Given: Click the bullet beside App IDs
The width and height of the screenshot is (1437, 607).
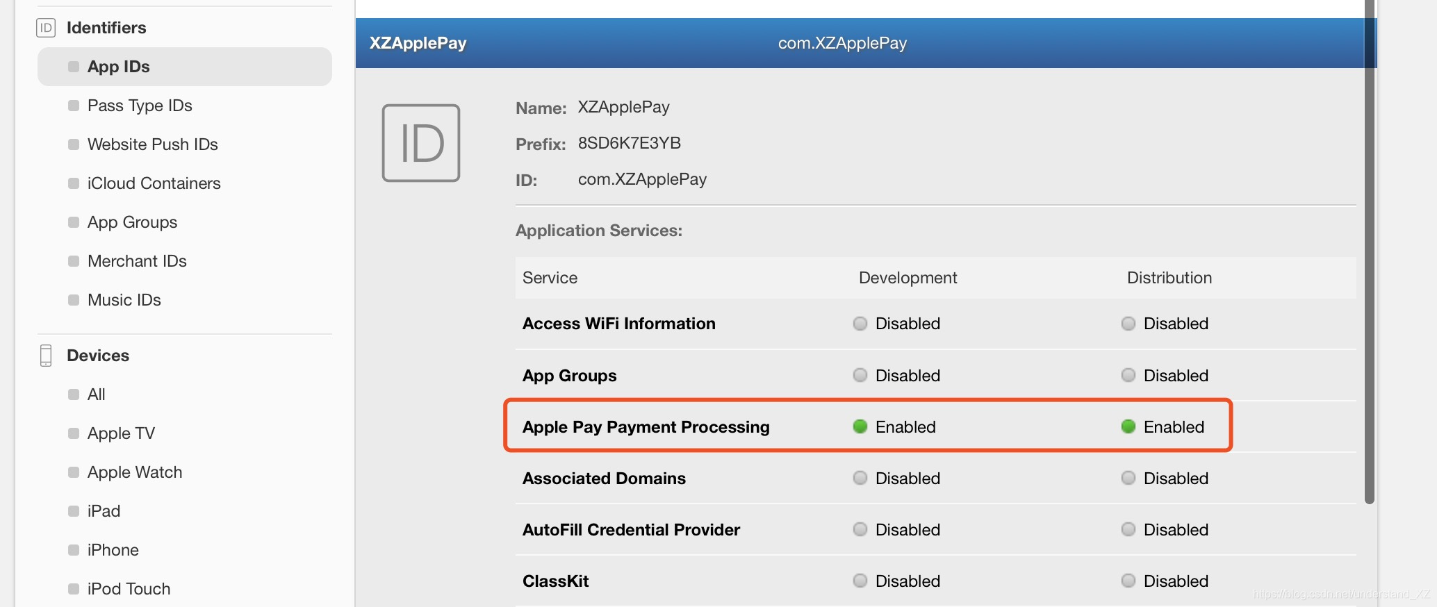Looking at the screenshot, I should point(74,67).
